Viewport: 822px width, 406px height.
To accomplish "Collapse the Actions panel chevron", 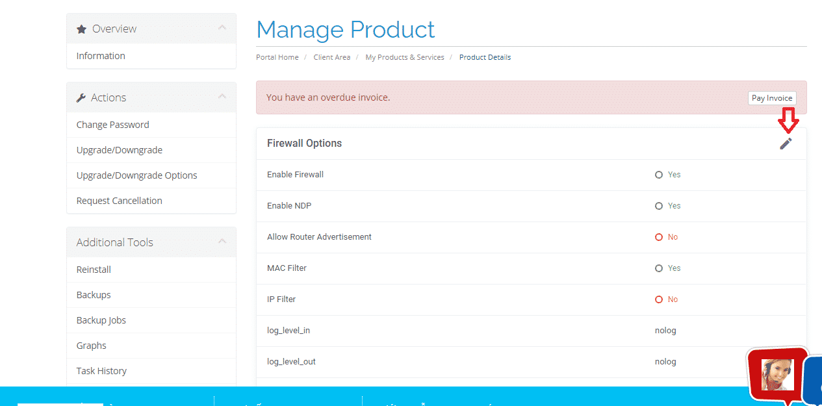I will coord(222,97).
